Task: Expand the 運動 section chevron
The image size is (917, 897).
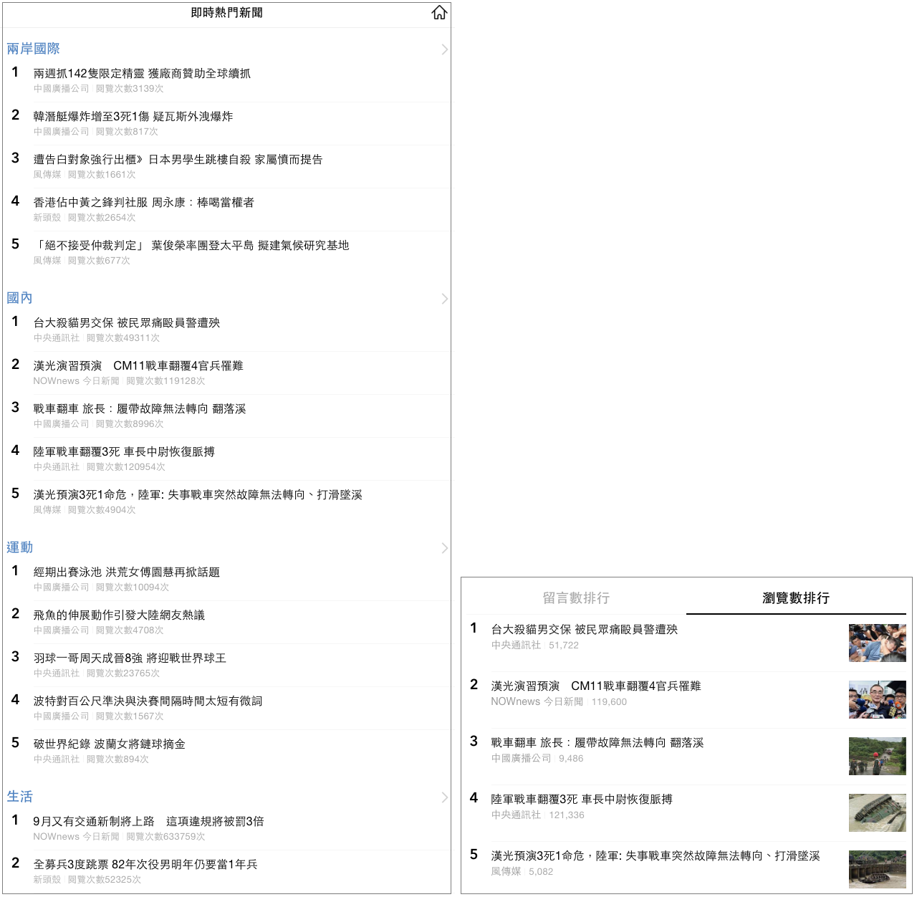Action: pyautogui.click(x=444, y=548)
